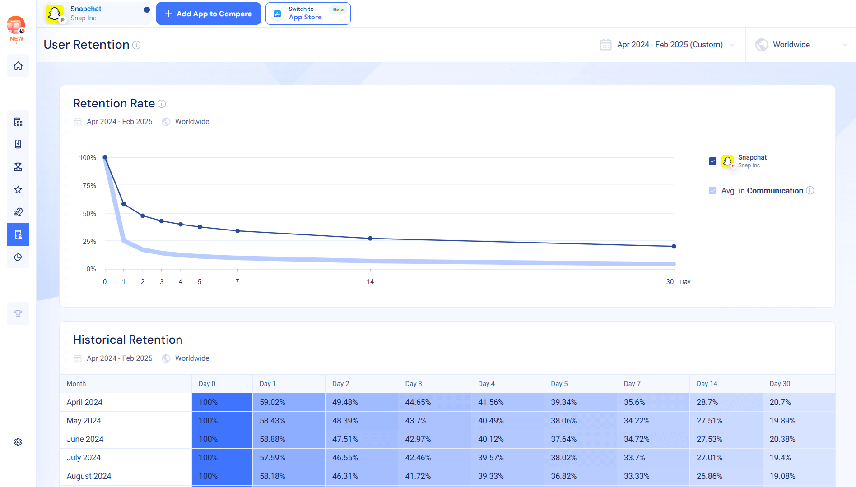Open the star ratings sidebar section

[18, 189]
